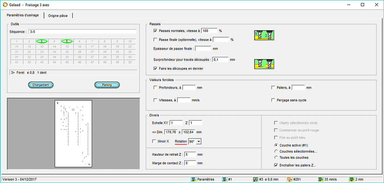Click the dimension 102,64 field

click(x=189, y=132)
